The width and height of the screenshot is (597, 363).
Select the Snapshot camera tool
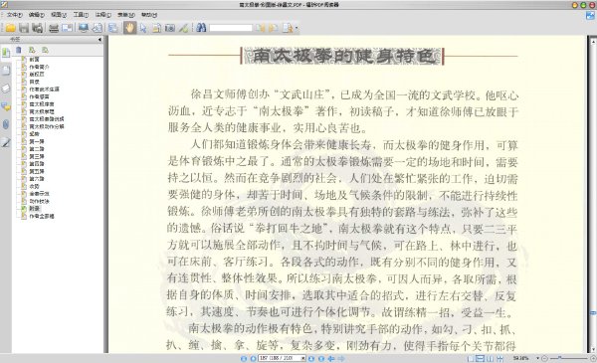click(170, 28)
